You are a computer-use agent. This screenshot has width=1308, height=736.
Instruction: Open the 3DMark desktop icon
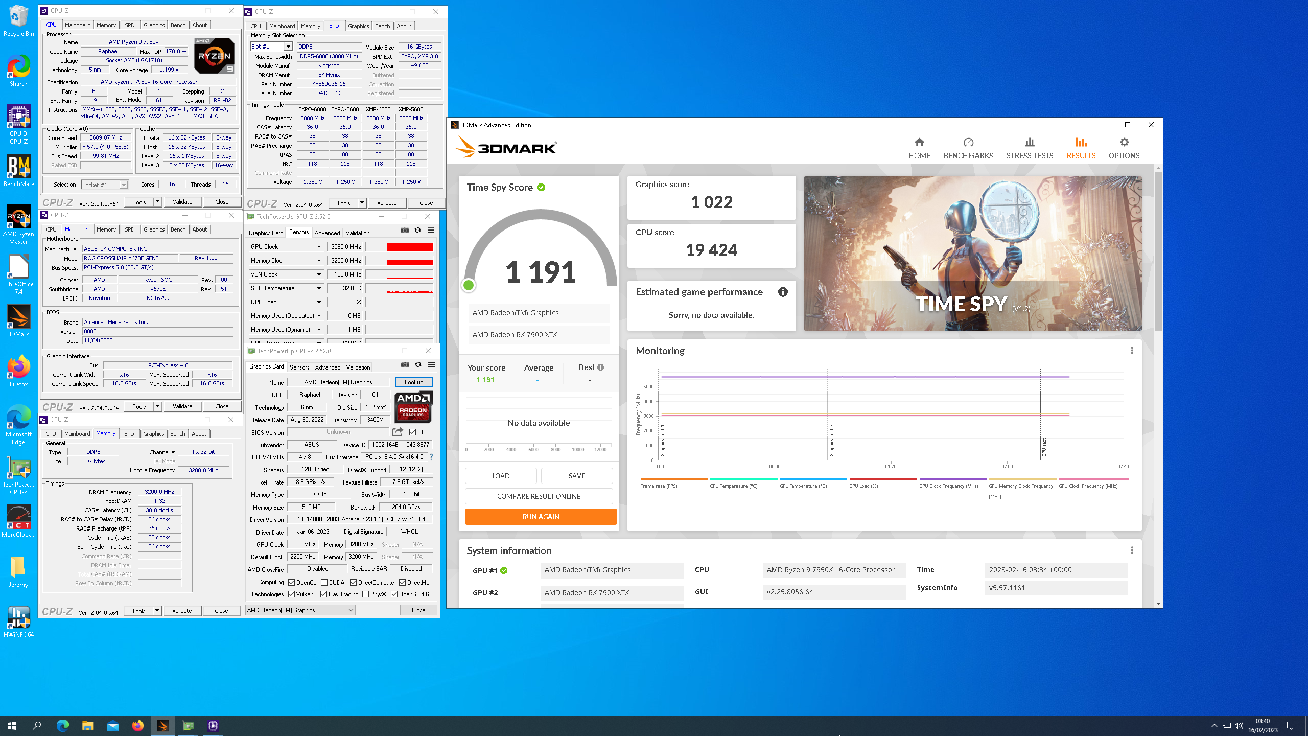click(x=18, y=321)
